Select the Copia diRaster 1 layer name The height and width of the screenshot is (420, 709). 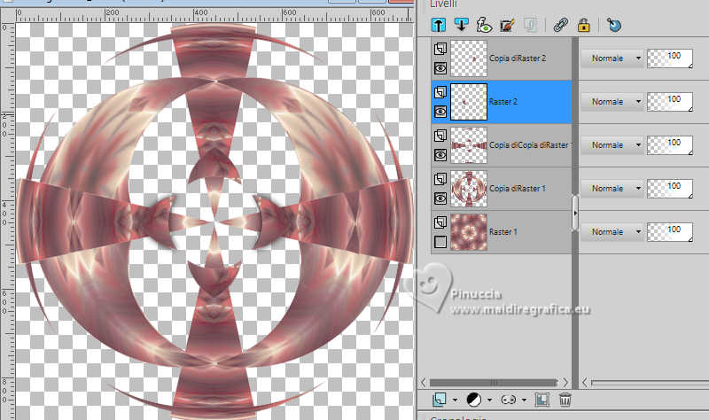tap(518, 189)
